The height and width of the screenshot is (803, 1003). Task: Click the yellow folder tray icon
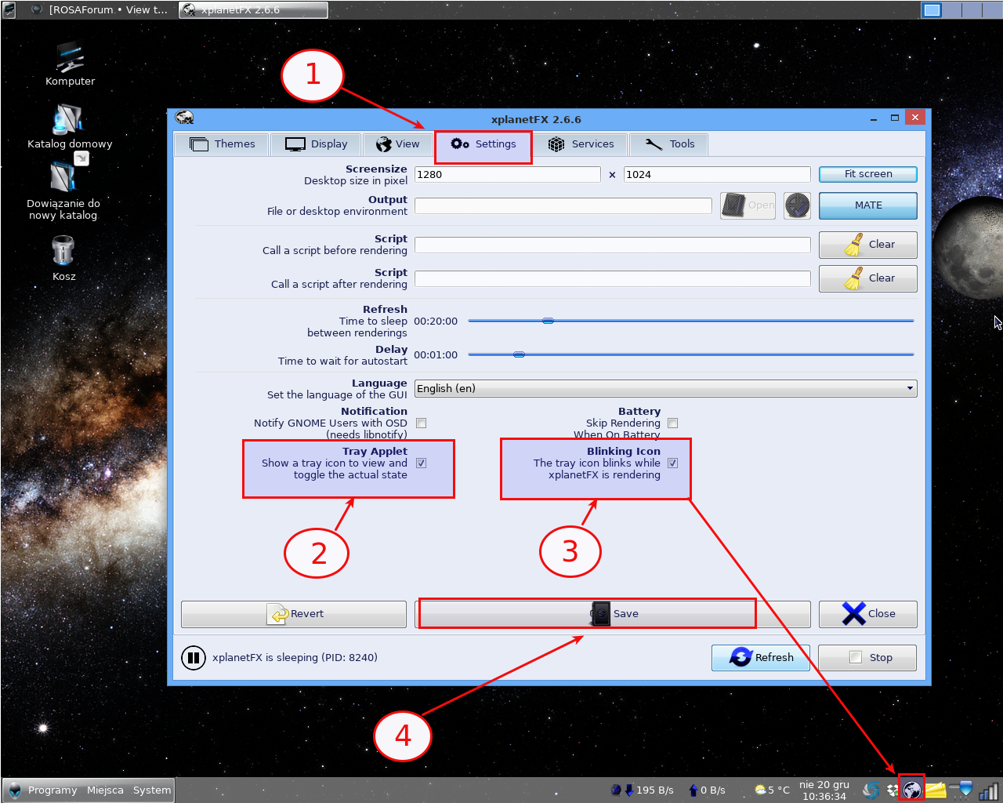(935, 790)
